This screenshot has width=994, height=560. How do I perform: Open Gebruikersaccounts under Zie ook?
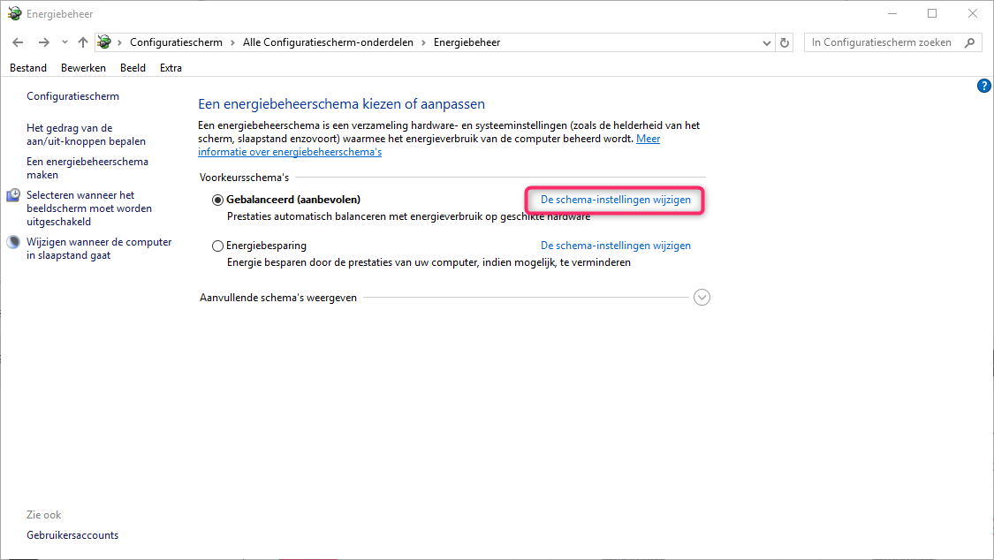coord(73,535)
